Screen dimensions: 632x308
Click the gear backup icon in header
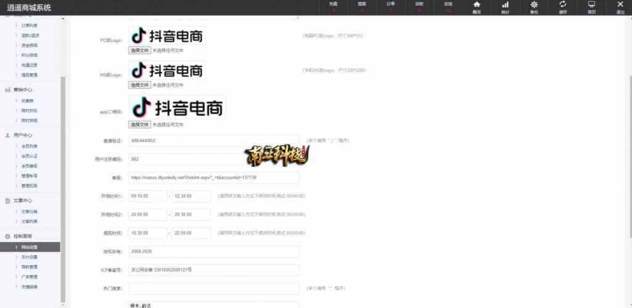tap(534, 5)
